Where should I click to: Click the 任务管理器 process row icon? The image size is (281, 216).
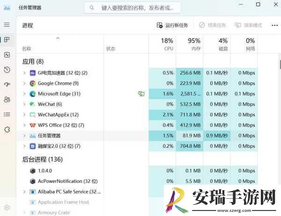(x=33, y=136)
